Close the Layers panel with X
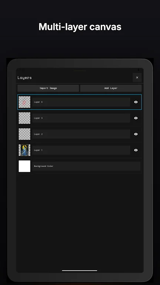160x285 pixels. click(137, 78)
